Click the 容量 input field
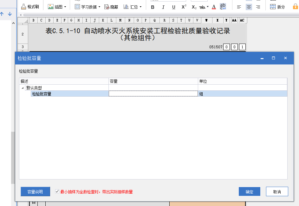299x206 pixels. pos(153,94)
